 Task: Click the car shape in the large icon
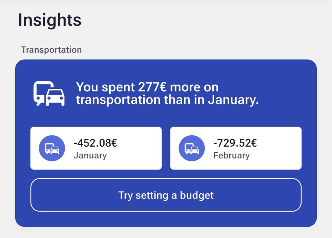point(55,97)
